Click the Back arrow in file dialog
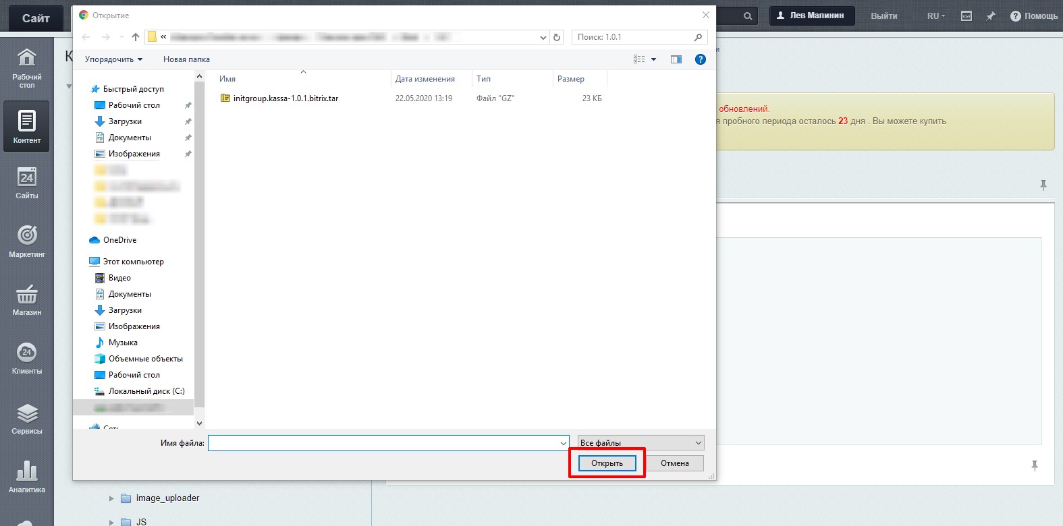This screenshot has height=526, width=1063. (86, 37)
